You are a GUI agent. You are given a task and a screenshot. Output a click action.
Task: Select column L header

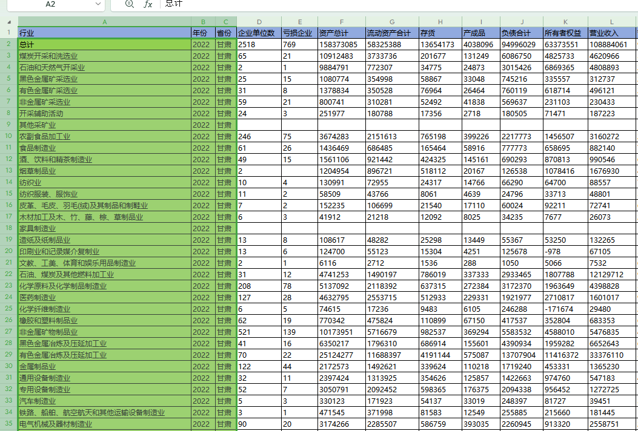click(x=611, y=22)
